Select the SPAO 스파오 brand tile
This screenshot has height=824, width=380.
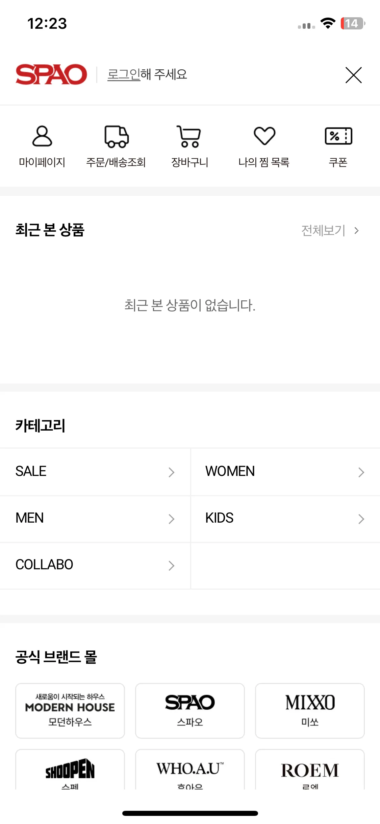(190, 711)
